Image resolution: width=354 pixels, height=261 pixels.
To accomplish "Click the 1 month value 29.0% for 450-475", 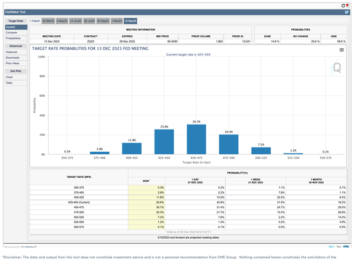I will 342,207.
